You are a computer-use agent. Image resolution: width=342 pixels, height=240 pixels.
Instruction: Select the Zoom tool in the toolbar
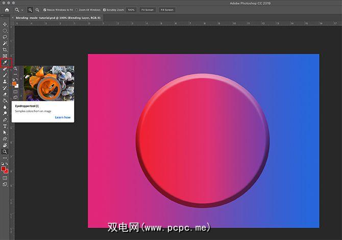pyautogui.click(x=5, y=152)
